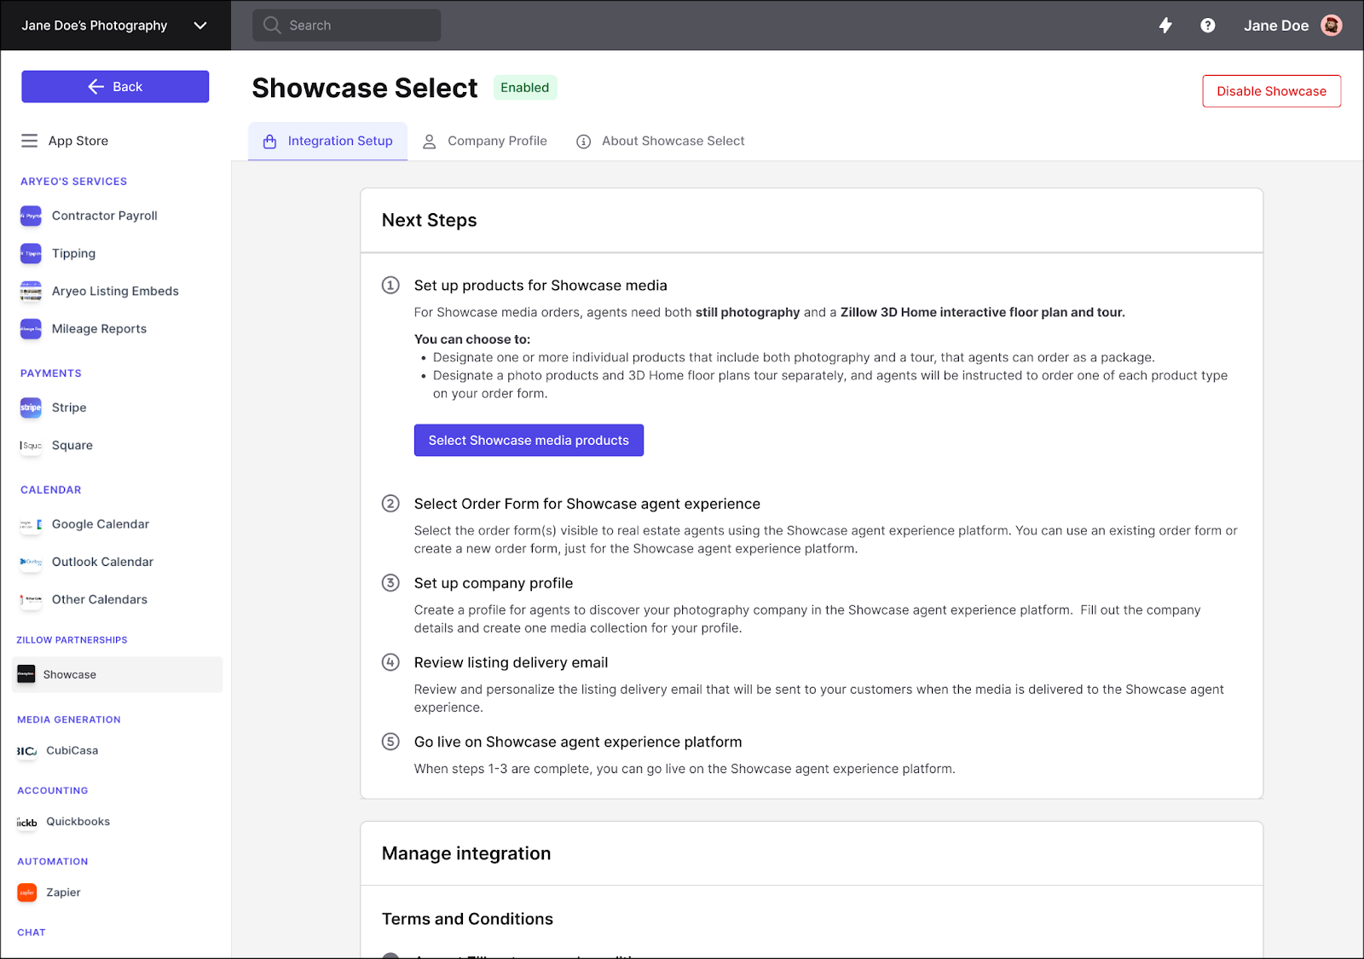Image resolution: width=1364 pixels, height=959 pixels.
Task: Click 'Select Order Form for Showcase agent experience' heading
Action: tap(587, 504)
